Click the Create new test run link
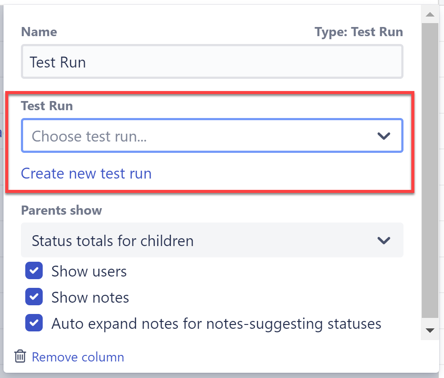 pyautogui.click(x=86, y=173)
